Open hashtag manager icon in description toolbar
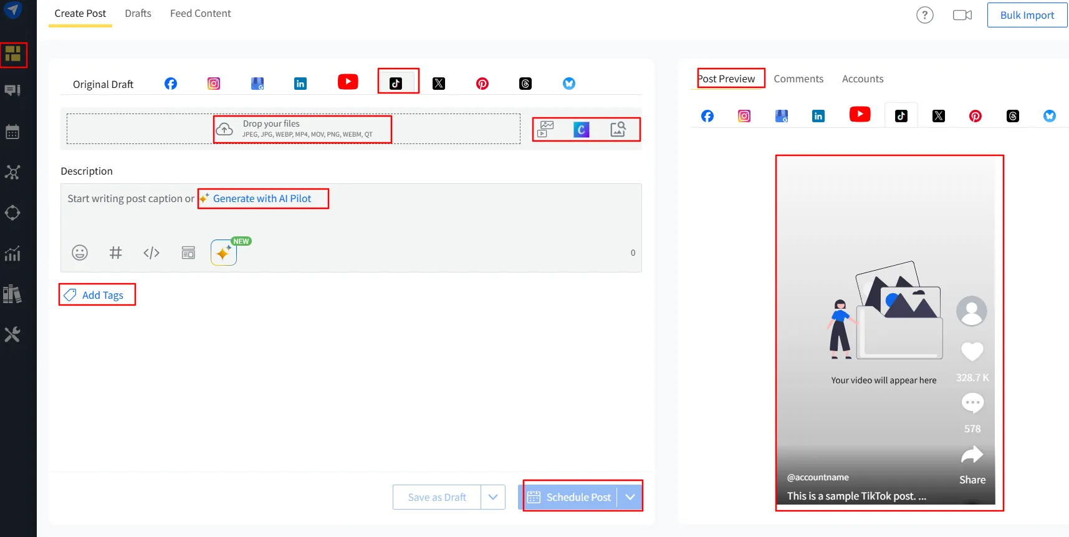Viewport: 1069px width, 537px height. tap(115, 253)
